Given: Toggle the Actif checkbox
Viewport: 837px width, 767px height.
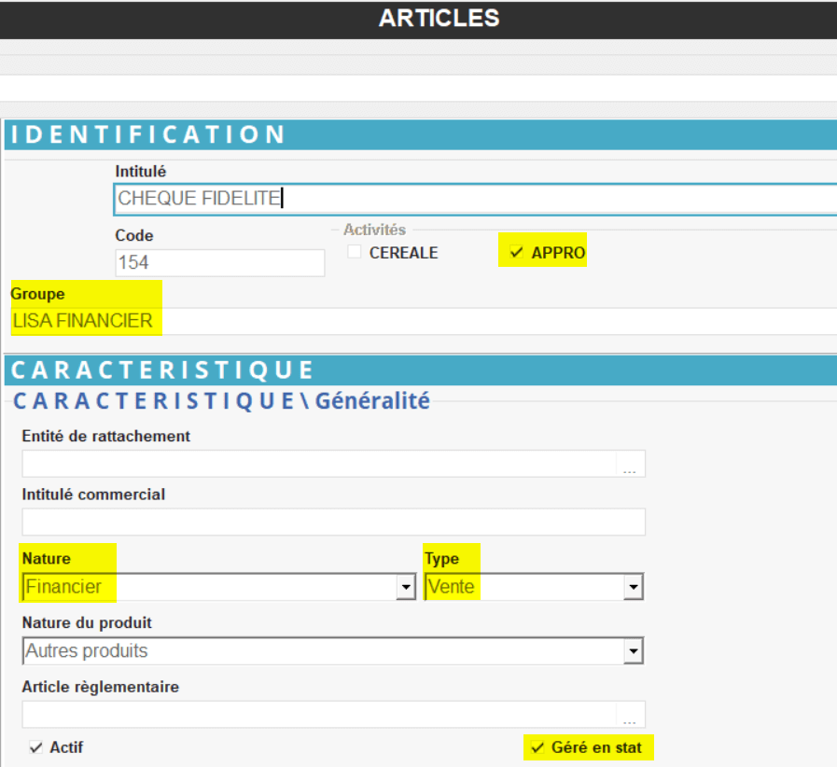Looking at the screenshot, I should [36, 747].
